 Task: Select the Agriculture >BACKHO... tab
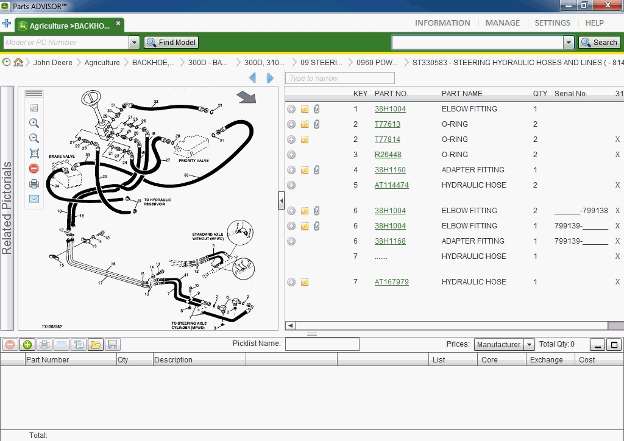tap(69, 26)
